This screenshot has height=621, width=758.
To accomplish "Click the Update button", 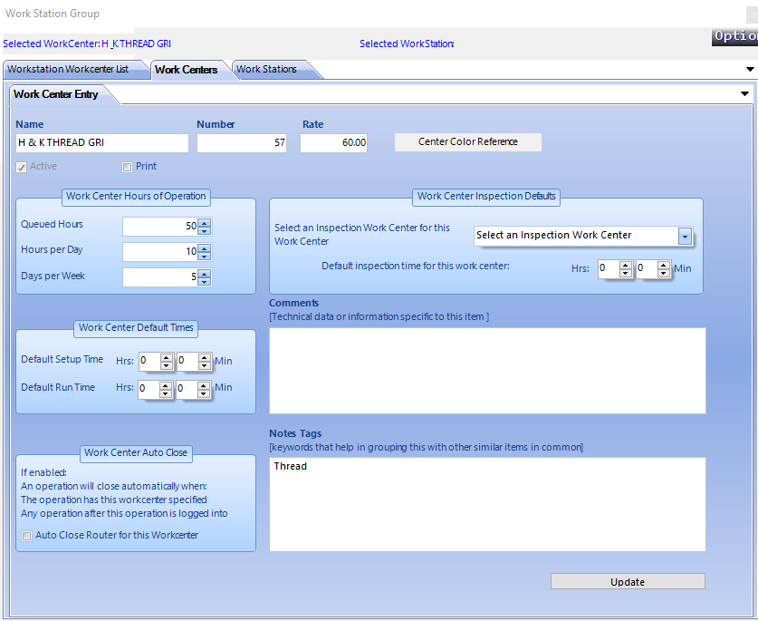I will 628,581.
